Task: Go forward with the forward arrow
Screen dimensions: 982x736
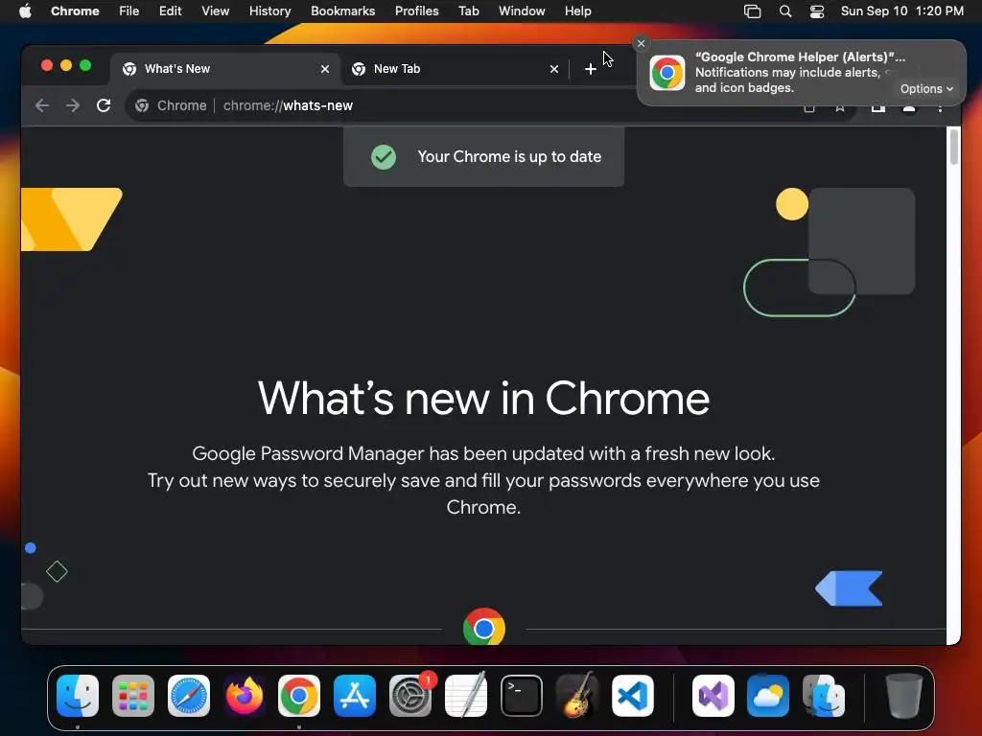Action: pyautogui.click(x=73, y=105)
